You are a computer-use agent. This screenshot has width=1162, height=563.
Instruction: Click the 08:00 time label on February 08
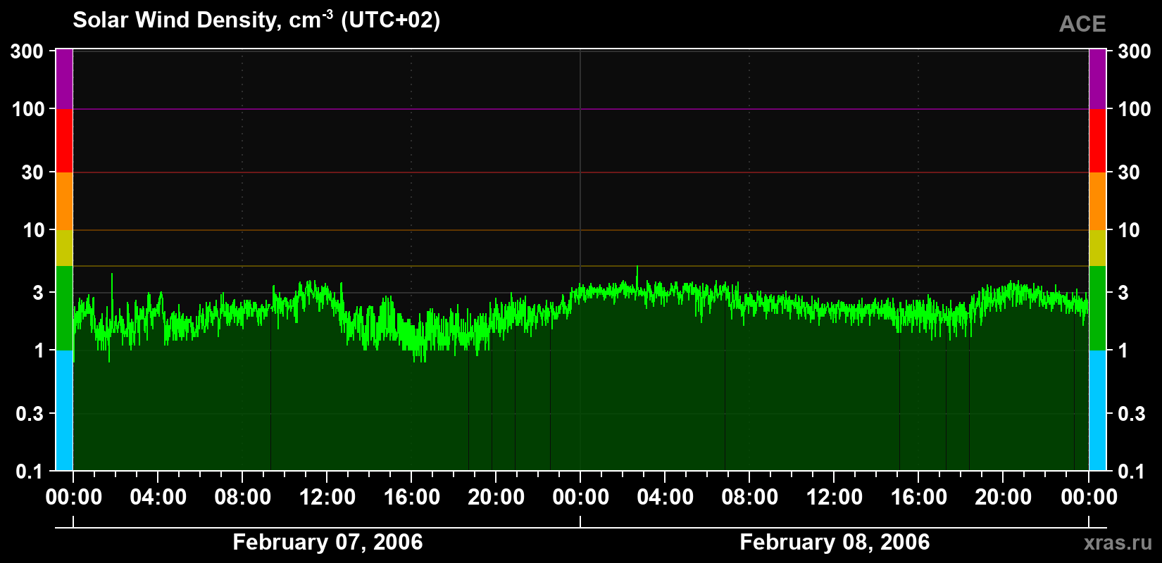coord(750,497)
